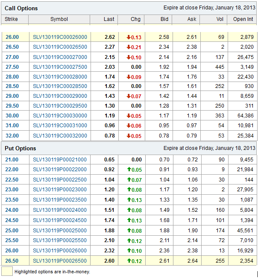Select the 24.00 strike put link
Image resolution: width=258 pixels, height=278 pixels.
tap(12, 210)
